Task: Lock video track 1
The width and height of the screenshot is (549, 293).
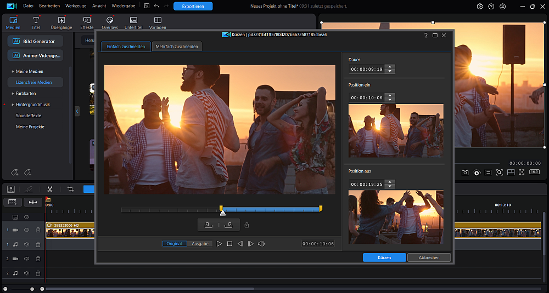Action: [38, 230]
